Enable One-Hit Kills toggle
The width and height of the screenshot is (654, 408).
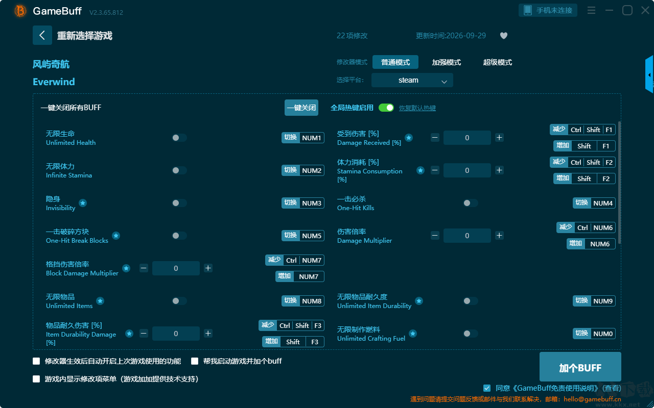[471, 203]
